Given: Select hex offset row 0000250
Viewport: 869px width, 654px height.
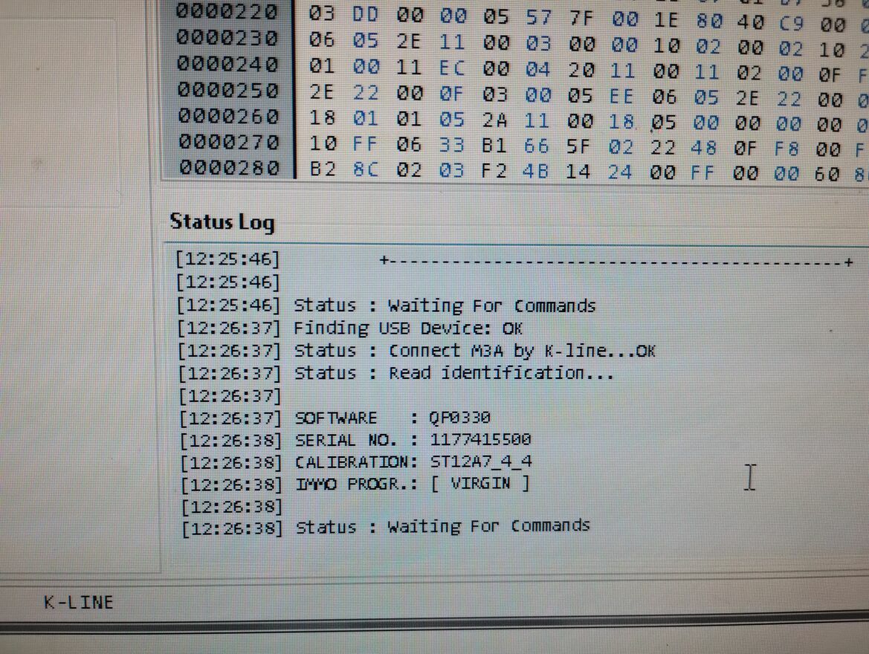Looking at the screenshot, I should (227, 90).
